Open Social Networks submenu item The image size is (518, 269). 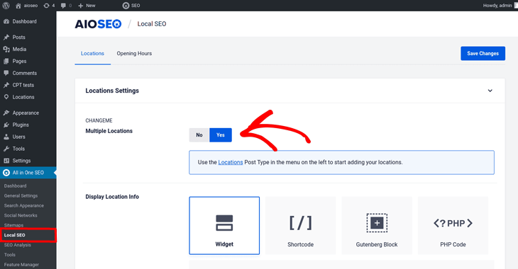click(21, 216)
